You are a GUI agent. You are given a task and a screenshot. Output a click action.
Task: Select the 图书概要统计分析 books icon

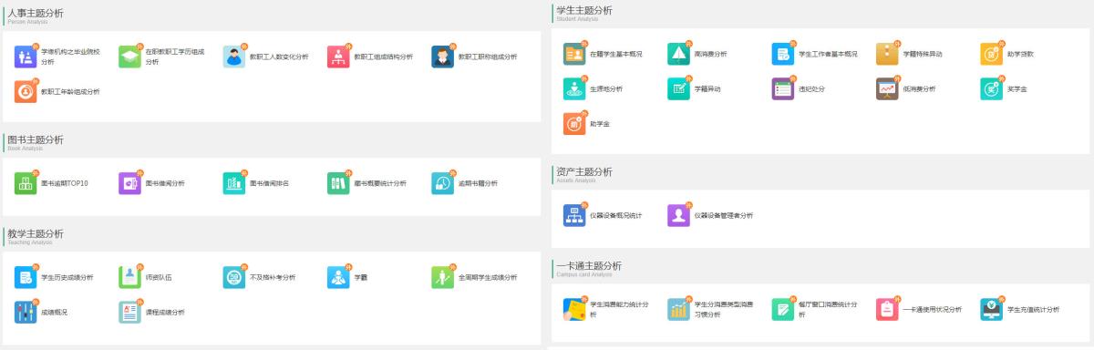pyautogui.click(x=338, y=183)
